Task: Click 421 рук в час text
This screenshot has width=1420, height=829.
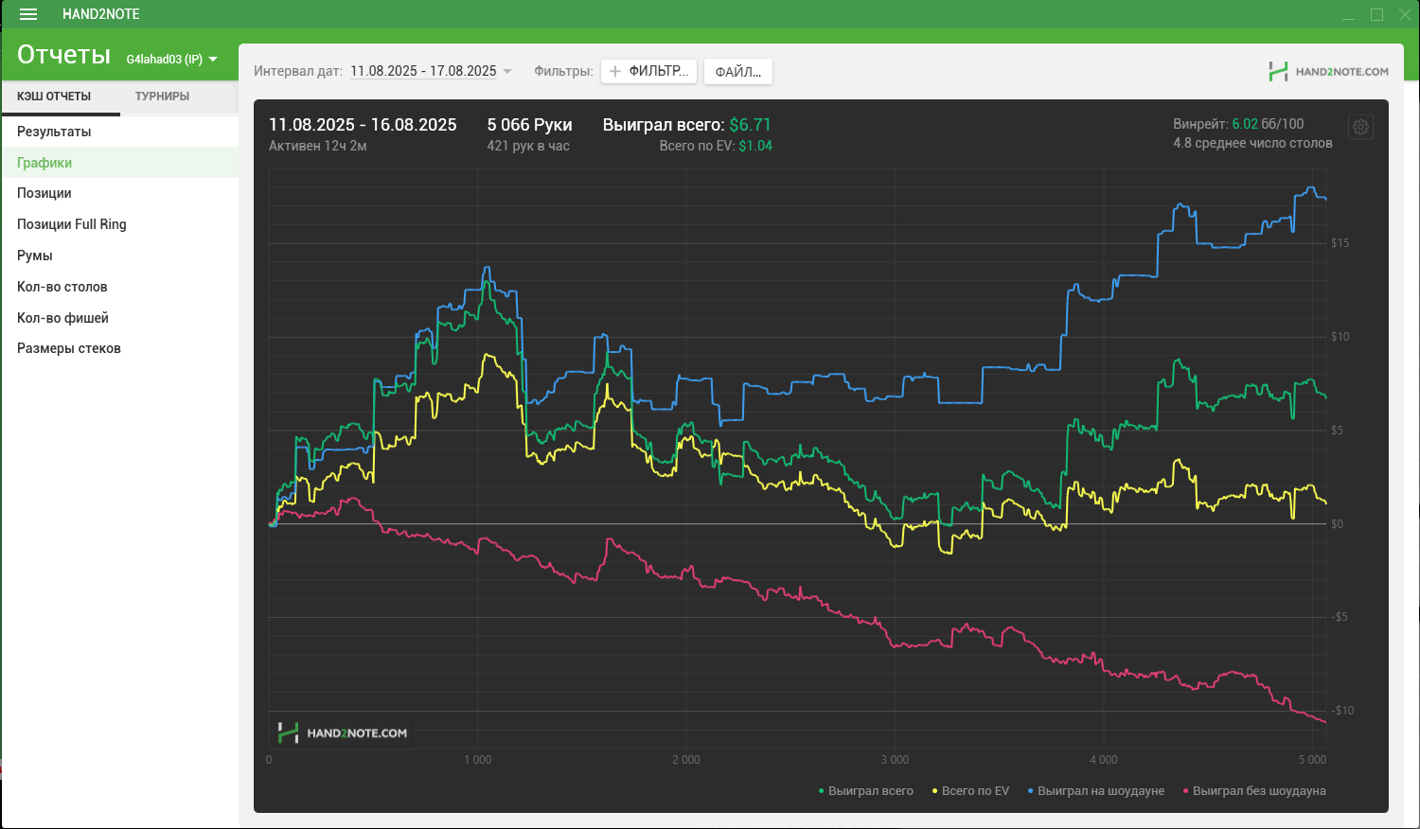Action: [x=528, y=146]
